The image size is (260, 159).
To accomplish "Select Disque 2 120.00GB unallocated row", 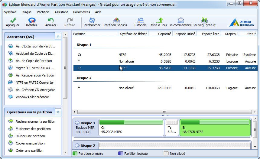I will 165,88.
